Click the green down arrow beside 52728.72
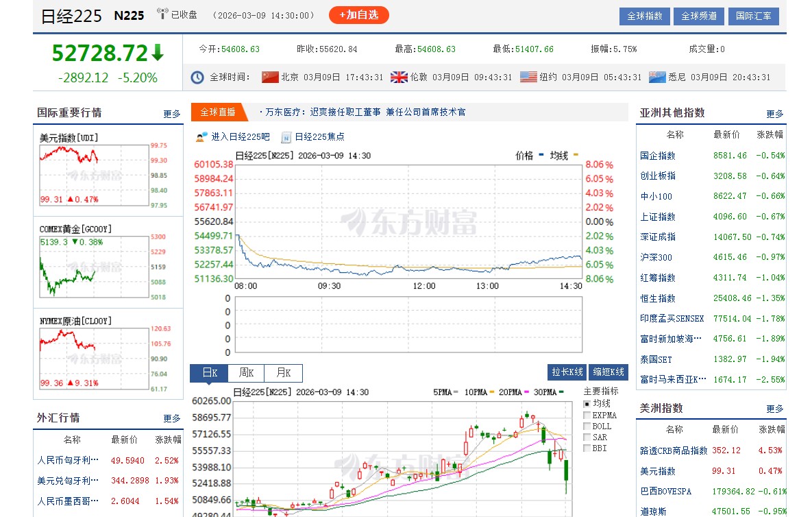This screenshot has height=517, width=799. click(156, 51)
